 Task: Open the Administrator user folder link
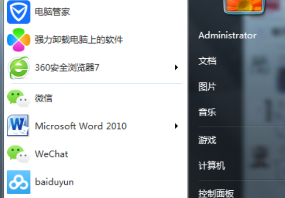pyautogui.click(x=228, y=35)
